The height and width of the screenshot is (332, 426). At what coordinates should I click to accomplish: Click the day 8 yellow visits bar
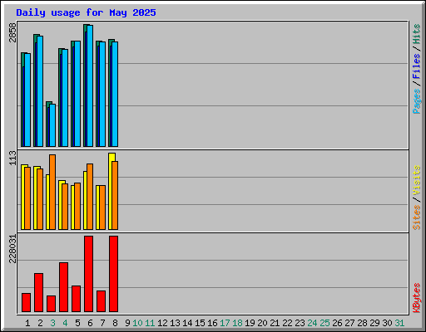111,191
